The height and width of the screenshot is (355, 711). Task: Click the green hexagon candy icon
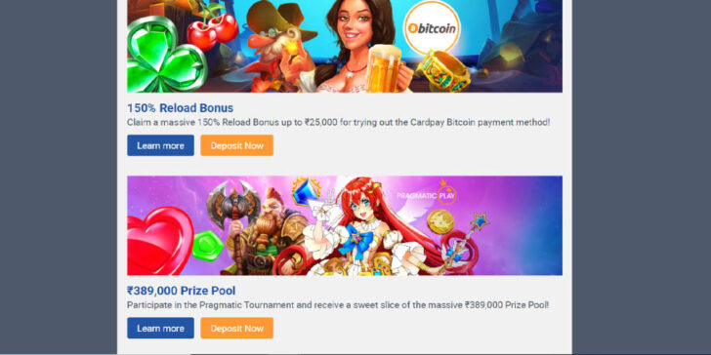pos(207,246)
